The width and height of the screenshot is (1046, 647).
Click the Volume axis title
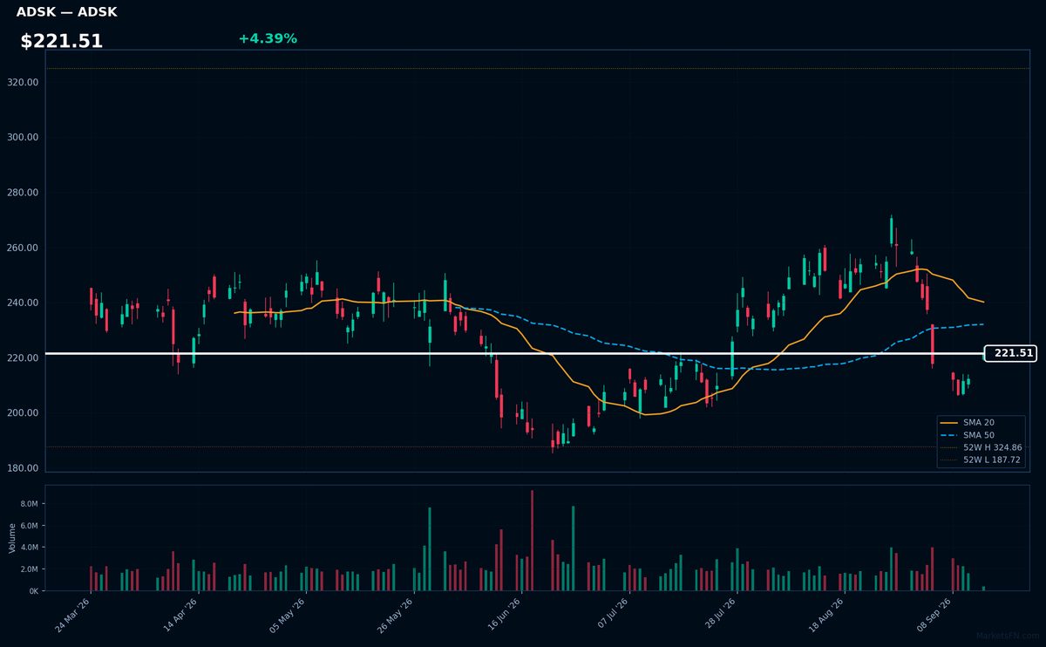click(11, 538)
